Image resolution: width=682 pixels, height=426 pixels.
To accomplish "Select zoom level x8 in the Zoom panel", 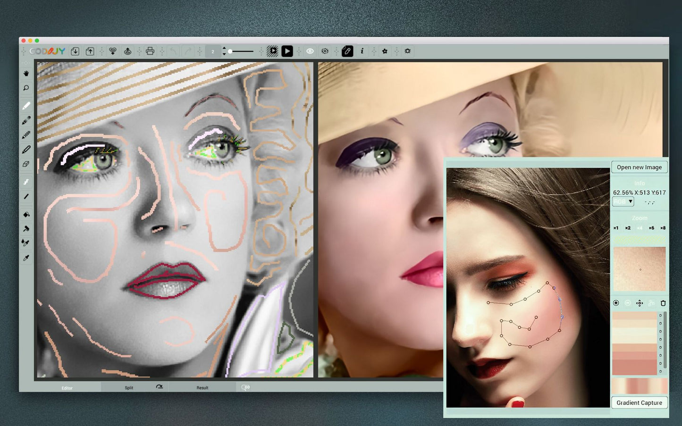I will point(663,228).
